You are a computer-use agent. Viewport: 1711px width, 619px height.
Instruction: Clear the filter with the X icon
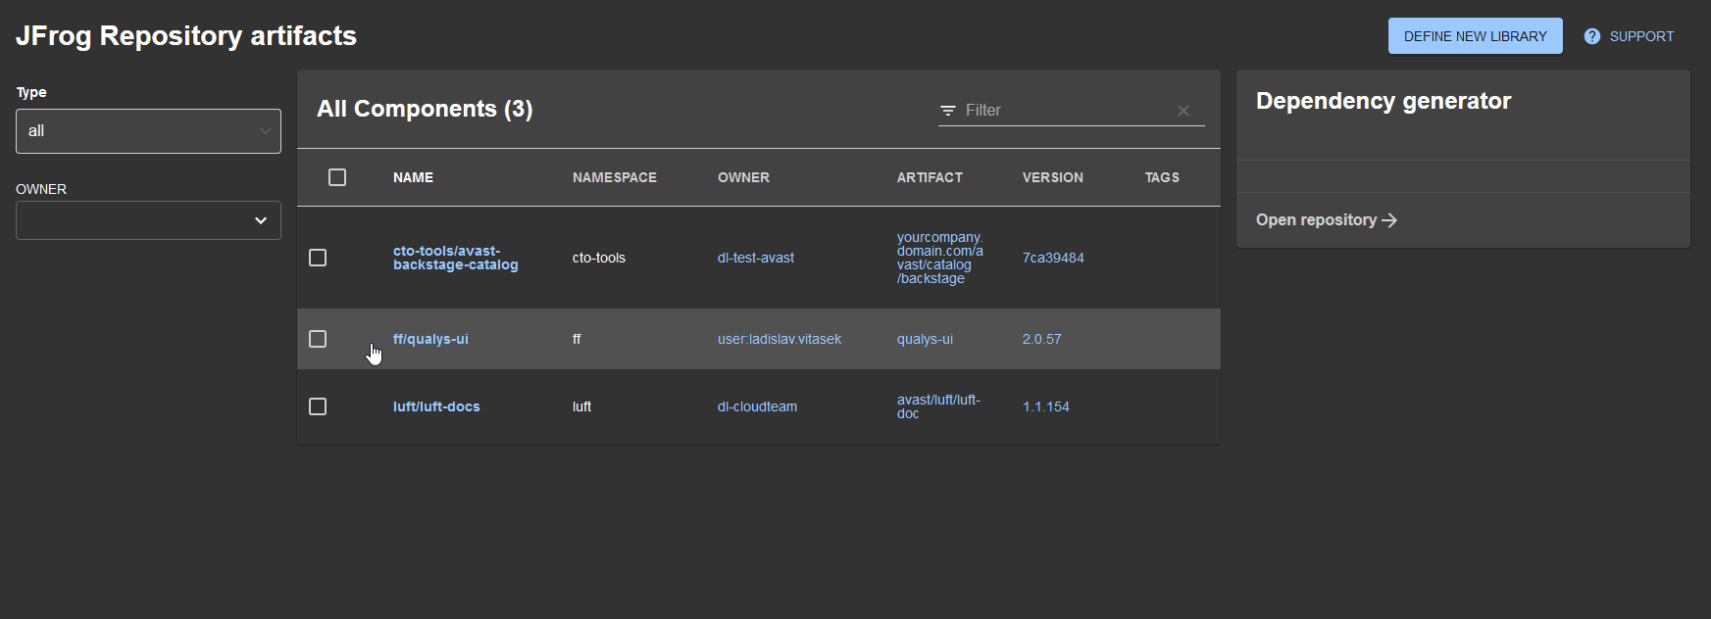(1183, 111)
